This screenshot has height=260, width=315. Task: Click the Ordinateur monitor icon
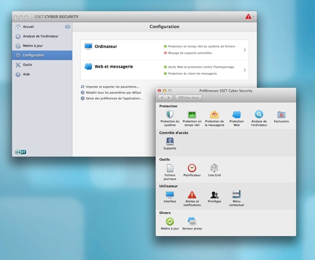(x=88, y=46)
